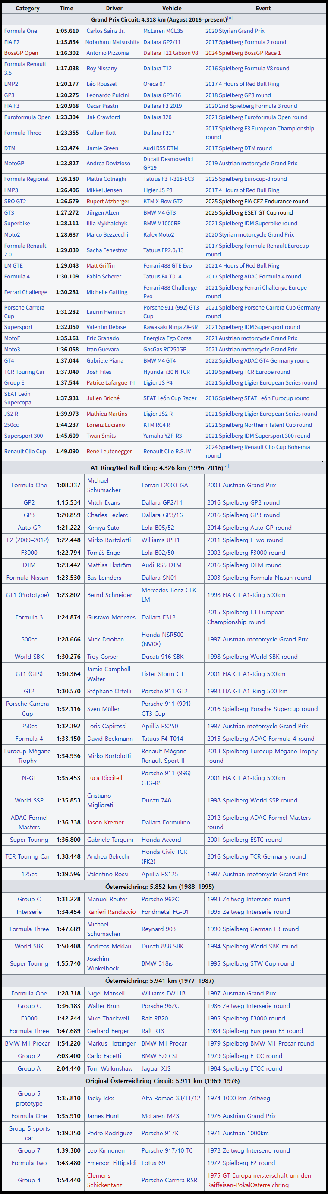Open the Renault Clio Cup category link

tap(25, 452)
